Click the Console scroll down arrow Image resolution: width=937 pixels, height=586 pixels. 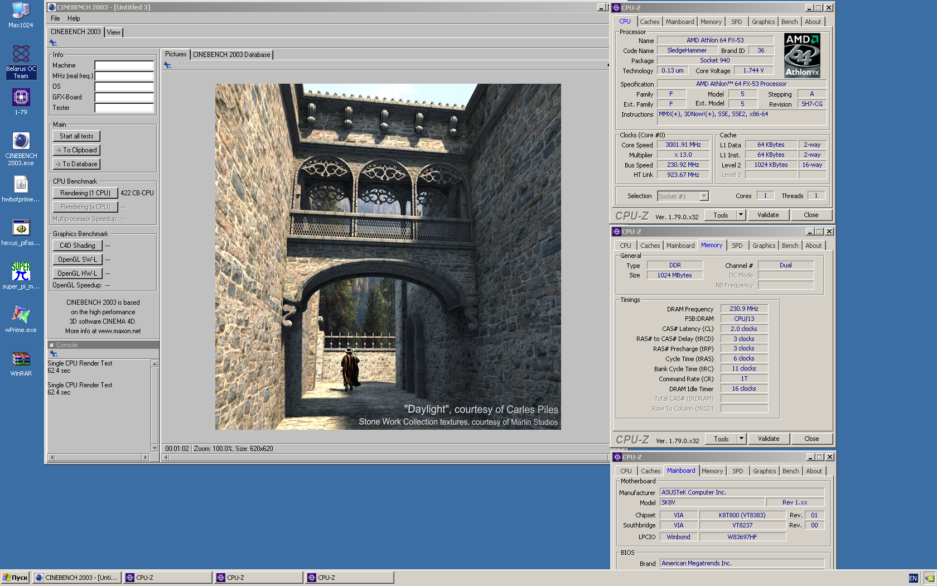154,448
